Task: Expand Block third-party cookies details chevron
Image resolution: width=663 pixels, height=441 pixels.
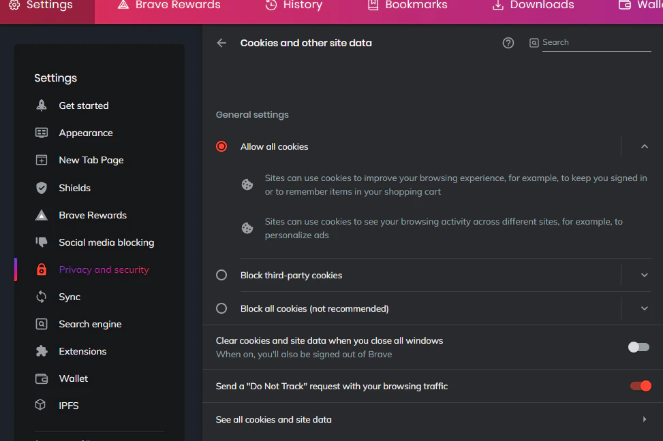Action: 645,275
